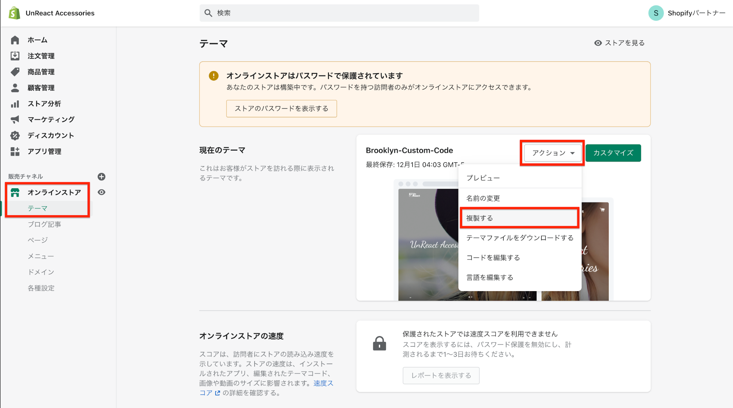
Task: Open Customers (顧客管理) person icon
Action: (x=15, y=88)
